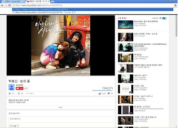This screenshot has height=128, width=178.
Task: Open the Brown Eyes (2001年) video title
Action: pyautogui.click(x=146, y=21)
